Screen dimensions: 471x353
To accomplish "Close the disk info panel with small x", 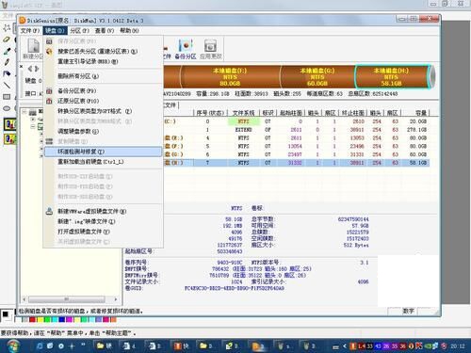I will click(x=22, y=67).
